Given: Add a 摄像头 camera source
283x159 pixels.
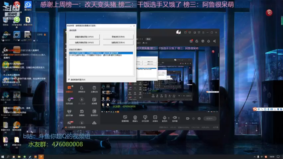Looking at the screenshot, I should click(135, 119).
